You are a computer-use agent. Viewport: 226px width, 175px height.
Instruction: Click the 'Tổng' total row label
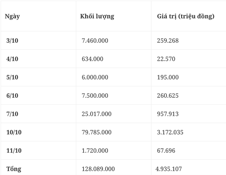(13, 169)
